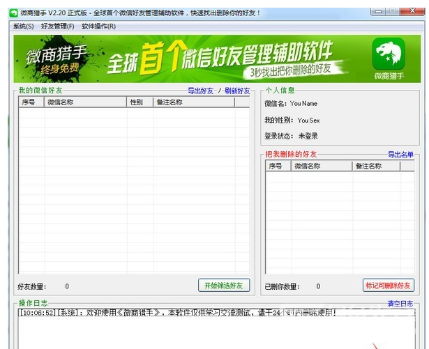Open the 软件操作(R) menu
Screen dimensions: 429x349
(98, 26)
